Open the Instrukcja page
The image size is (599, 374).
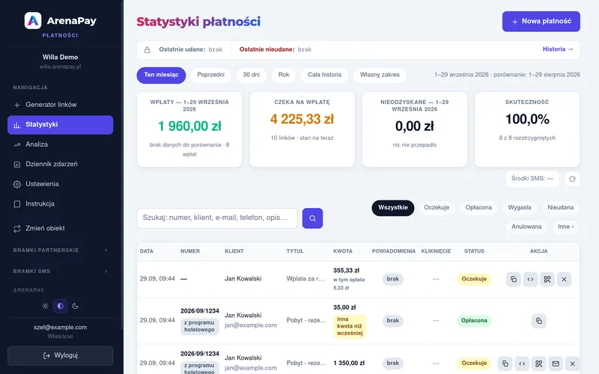pos(61,203)
